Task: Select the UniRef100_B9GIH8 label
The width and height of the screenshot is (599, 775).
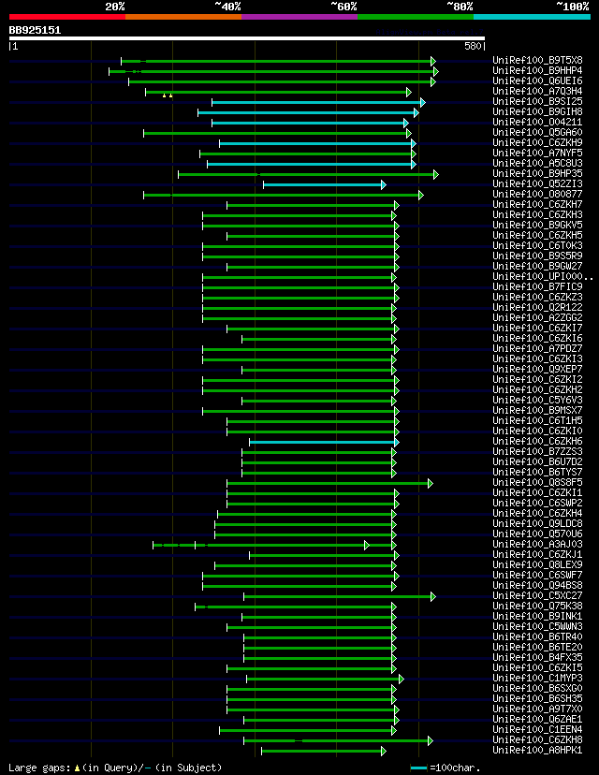Action: point(537,111)
